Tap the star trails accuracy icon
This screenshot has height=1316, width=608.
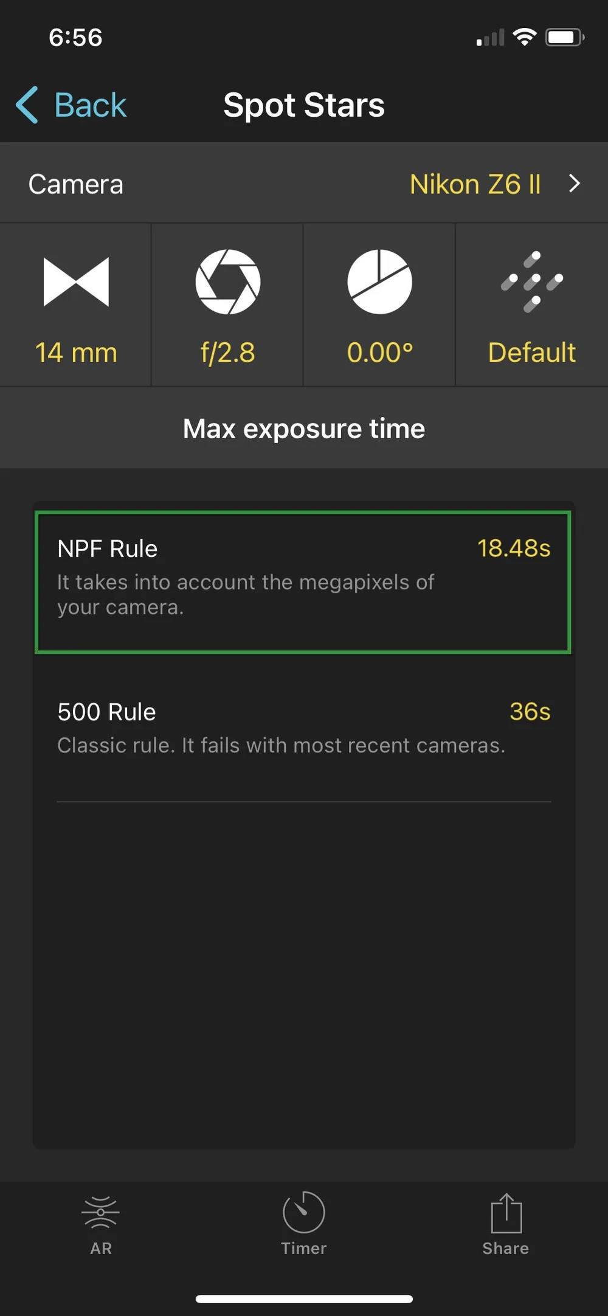pos(532,281)
